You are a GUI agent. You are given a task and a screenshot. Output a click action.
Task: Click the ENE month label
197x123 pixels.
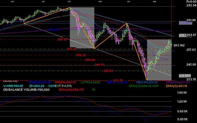pyautogui.click(x=155, y=2)
